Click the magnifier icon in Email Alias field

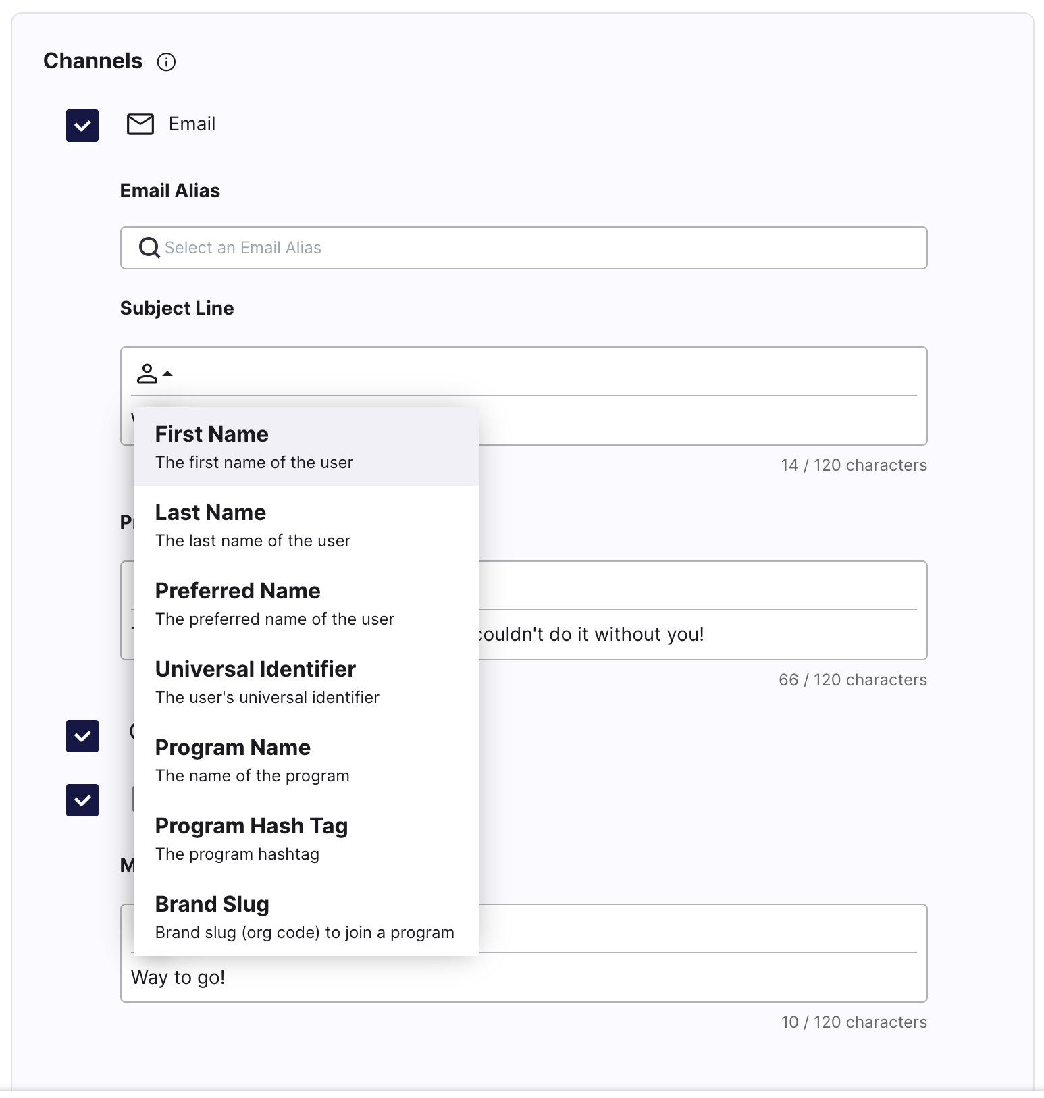point(149,248)
